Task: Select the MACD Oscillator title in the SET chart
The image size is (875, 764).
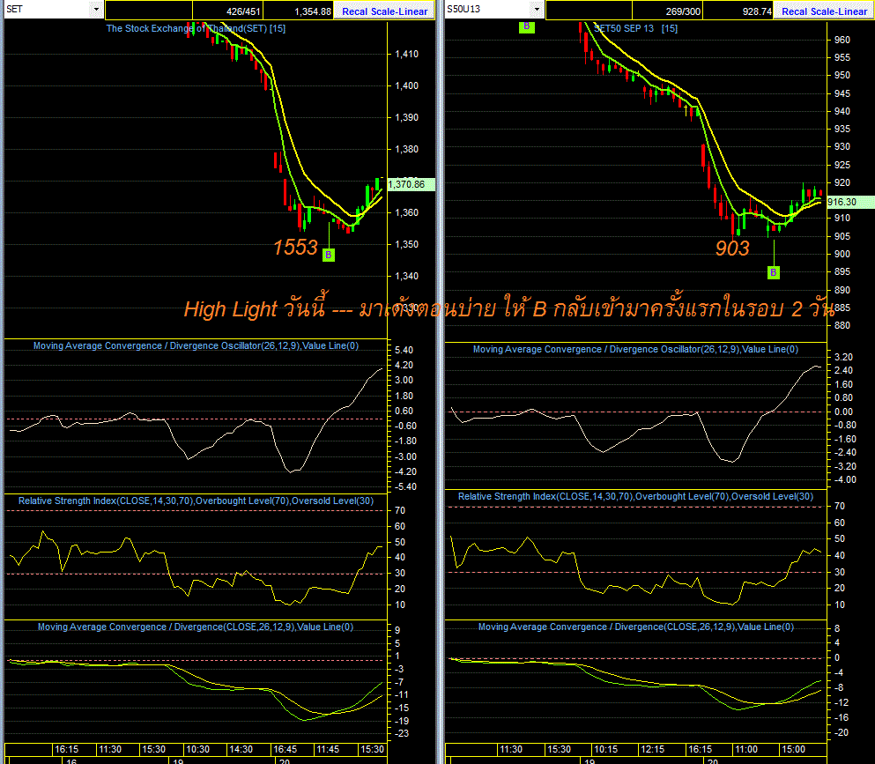Action: [x=196, y=345]
